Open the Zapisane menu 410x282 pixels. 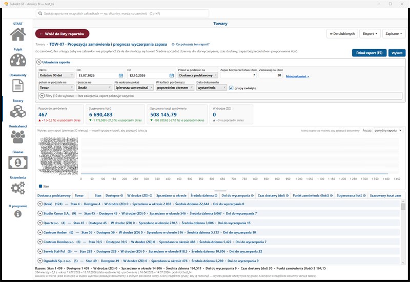394,34
